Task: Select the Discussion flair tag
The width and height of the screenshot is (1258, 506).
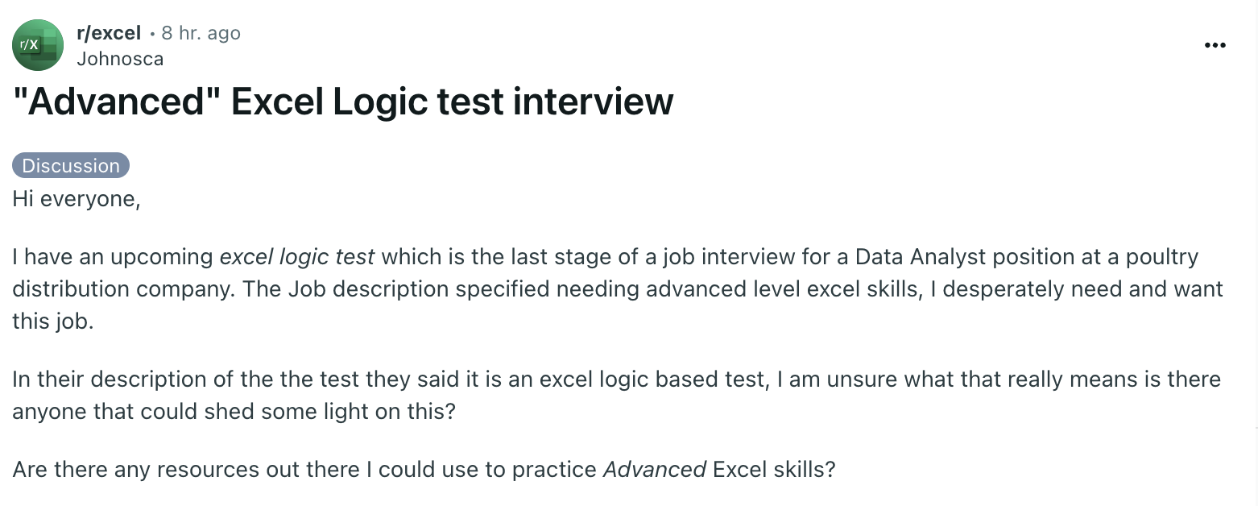Action: pos(71,165)
